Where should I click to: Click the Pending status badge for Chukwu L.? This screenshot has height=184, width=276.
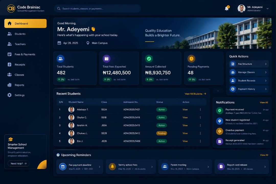tap(162, 133)
